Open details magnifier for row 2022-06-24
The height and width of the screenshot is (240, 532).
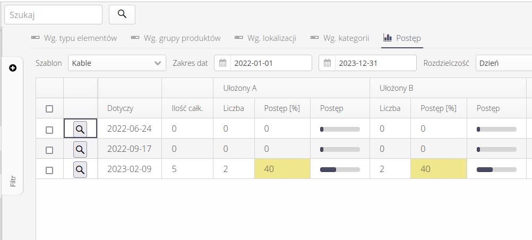pyautogui.click(x=80, y=129)
